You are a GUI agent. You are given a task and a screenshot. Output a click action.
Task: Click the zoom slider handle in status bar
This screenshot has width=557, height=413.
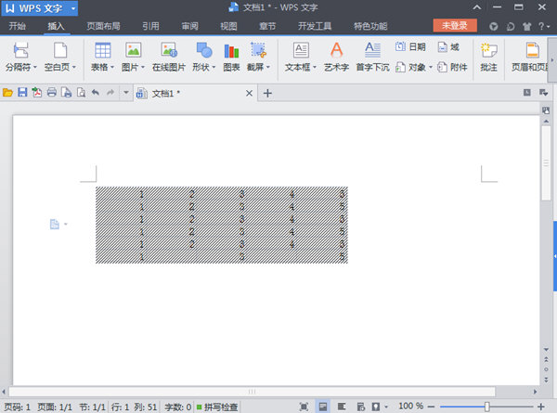[x=487, y=407]
